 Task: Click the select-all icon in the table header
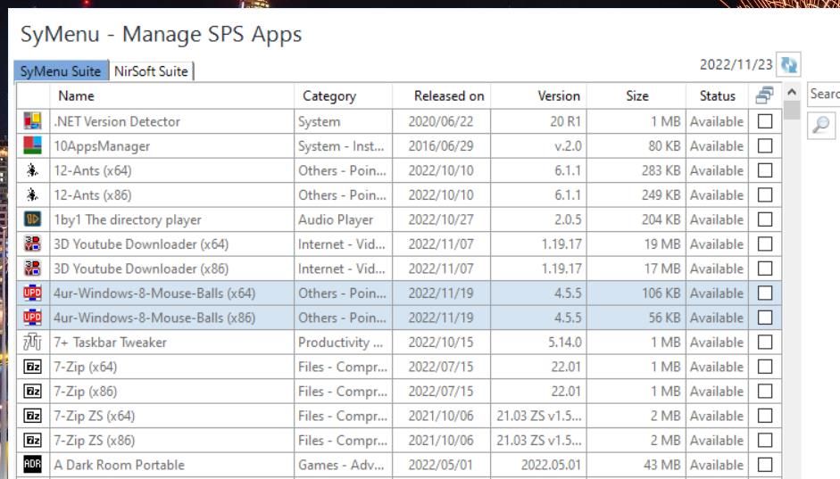[764, 95]
